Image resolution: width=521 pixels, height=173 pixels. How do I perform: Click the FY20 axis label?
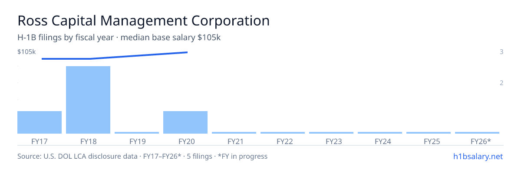(x=185, y=141)
